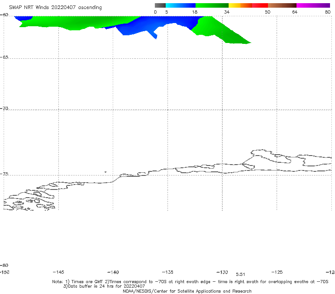Click the latitude label "-65"
Viewport: 335px width, 294px height.
pos(4,57)
